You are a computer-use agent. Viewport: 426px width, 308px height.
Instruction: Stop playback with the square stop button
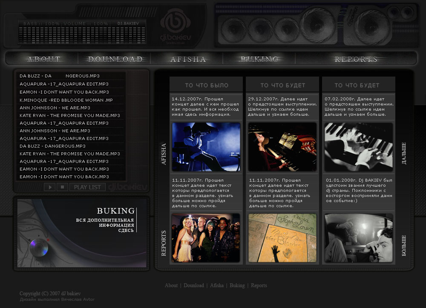63,187
